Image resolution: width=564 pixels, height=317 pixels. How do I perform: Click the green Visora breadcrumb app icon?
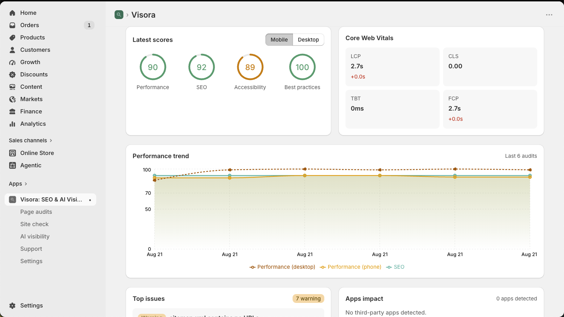click(x=119, y=15)
